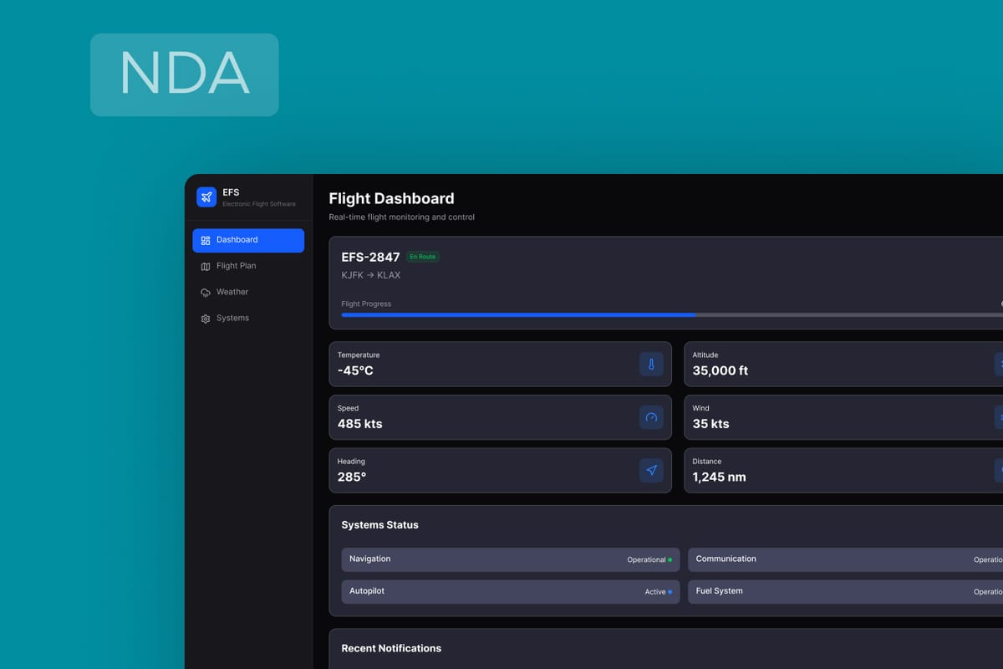
Task: Click the EFS airplane logo icon
Action: (x=206, y=197)
